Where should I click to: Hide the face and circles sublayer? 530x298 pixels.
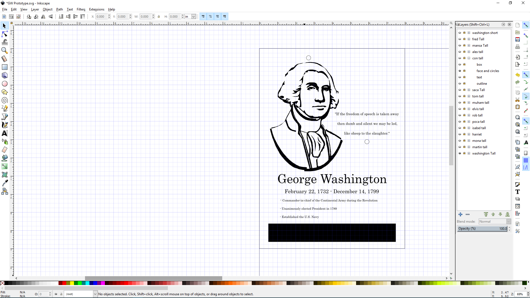coord(460,71)
